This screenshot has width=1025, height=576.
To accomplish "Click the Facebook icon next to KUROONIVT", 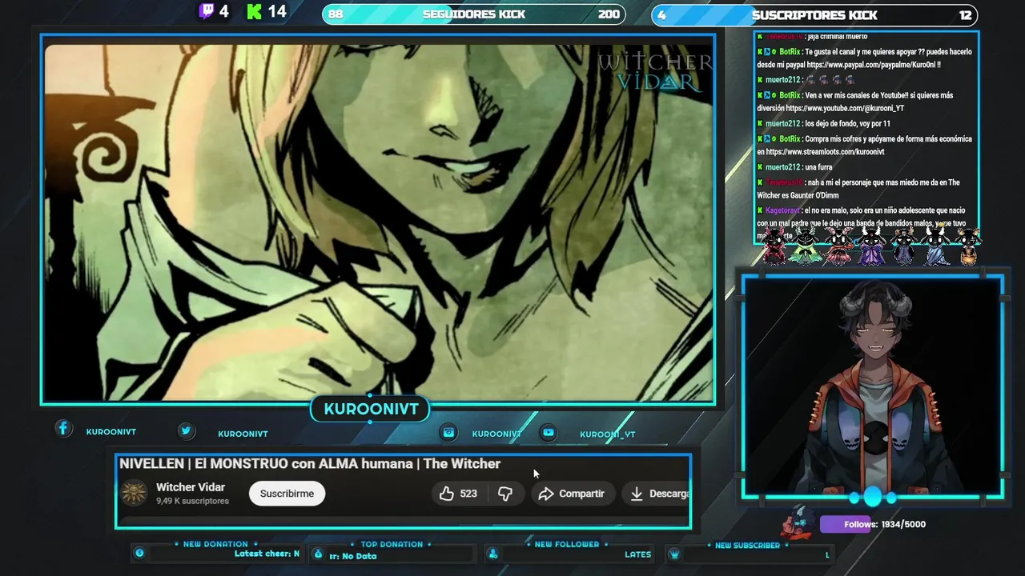I will coord(63,429).
